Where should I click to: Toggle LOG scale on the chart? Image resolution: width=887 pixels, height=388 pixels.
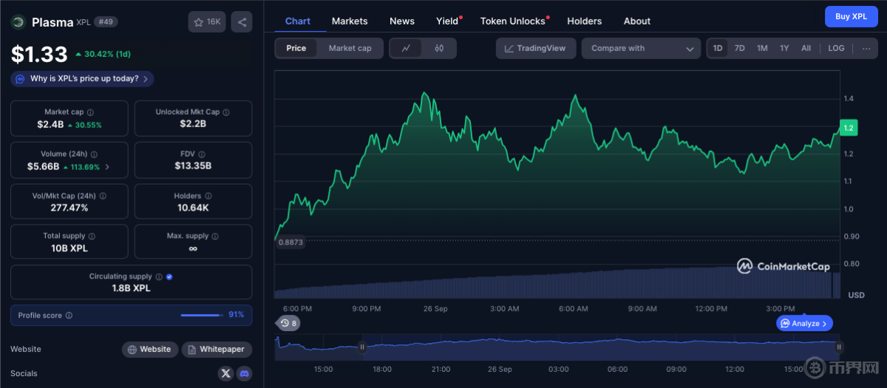pyautogui.click(x=836, y=49)
